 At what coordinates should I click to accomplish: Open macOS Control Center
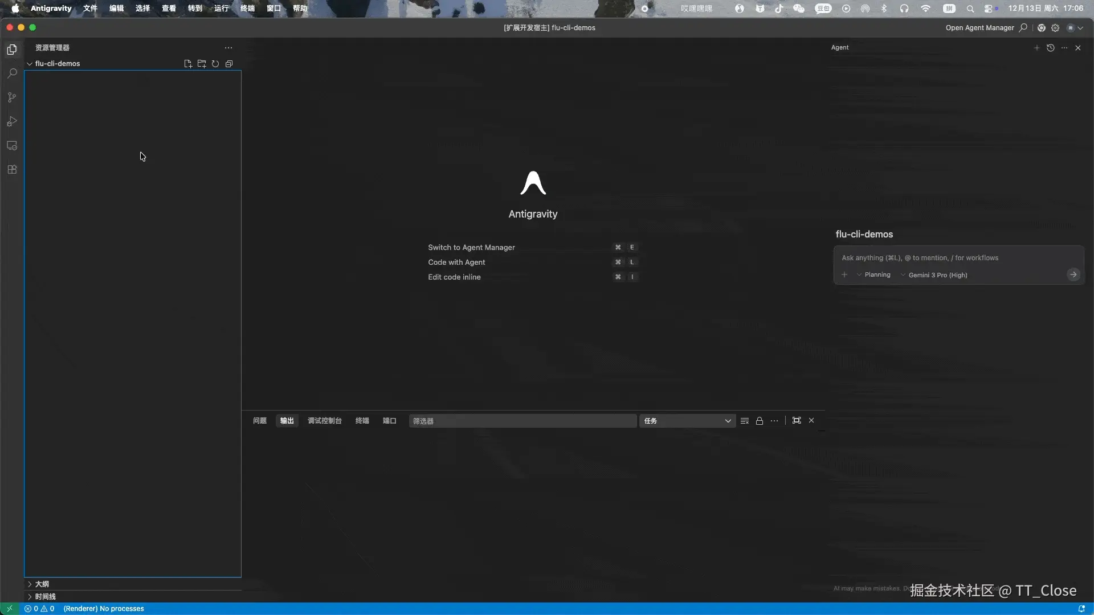pyautogui.click(x=989, y=9)
